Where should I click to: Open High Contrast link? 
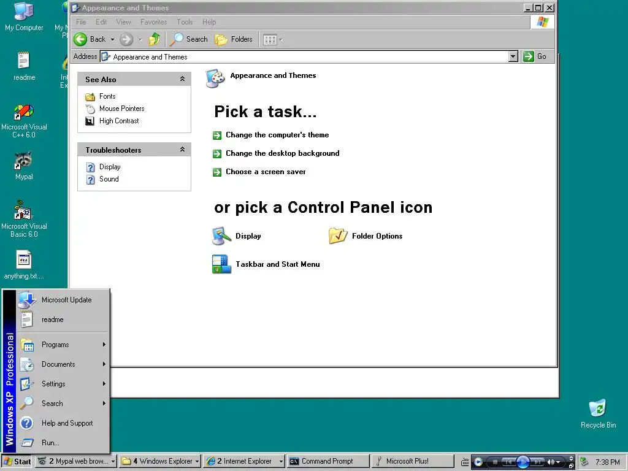point(112,121)
